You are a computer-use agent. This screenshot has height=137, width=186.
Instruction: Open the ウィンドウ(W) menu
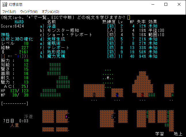[29, 12]
